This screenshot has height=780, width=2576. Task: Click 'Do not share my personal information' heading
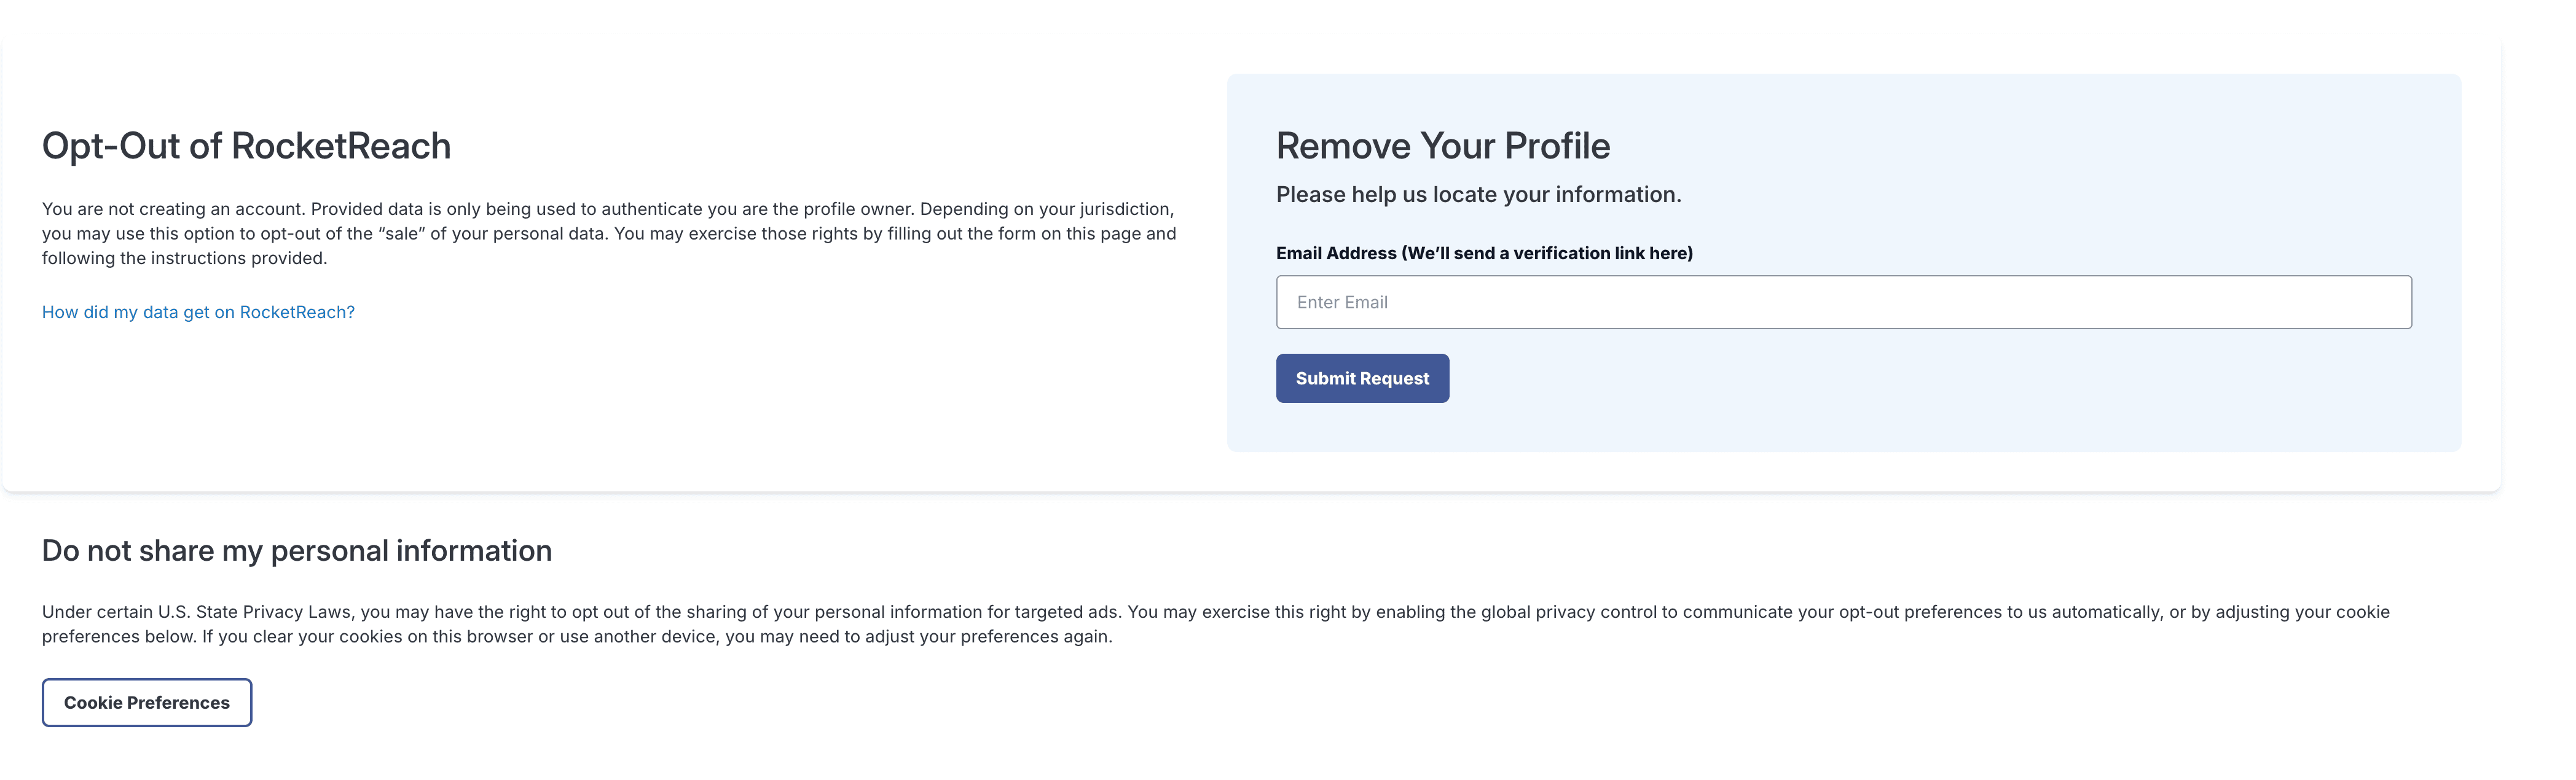pos(297,550)
